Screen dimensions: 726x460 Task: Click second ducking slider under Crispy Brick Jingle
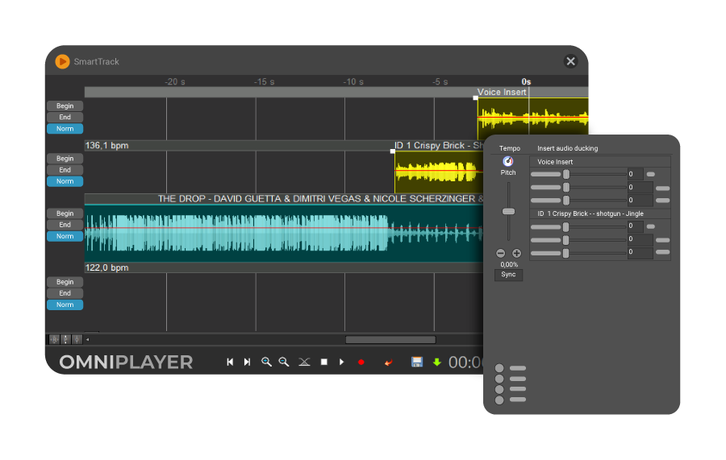(x=565, y=240)
